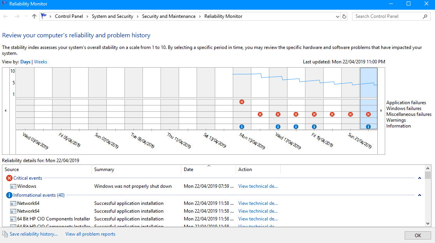Select miscellaneous failure icon on Fri 19/04
The width and height of the screenshot is (435, 243).
click(x=314, y=114)
